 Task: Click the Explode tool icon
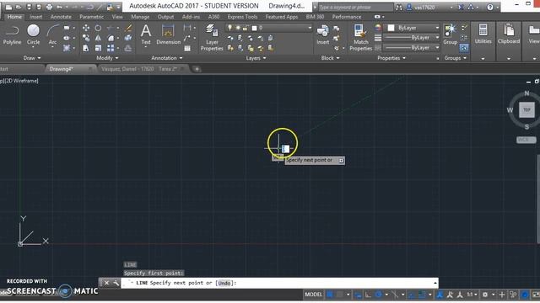[128, 38]
